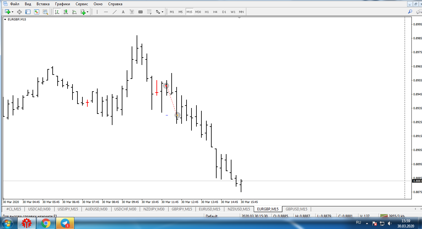The width and height of the screenshot is (422, 229).
Task: Expand the new chart dropdown arrow
Action: 12,12
